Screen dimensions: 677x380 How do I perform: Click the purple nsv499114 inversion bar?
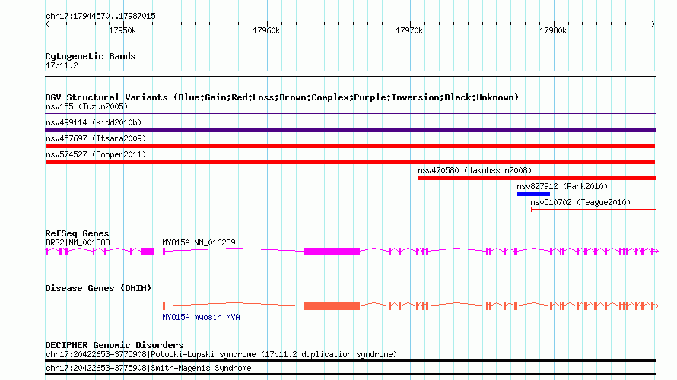coord(350,130)
